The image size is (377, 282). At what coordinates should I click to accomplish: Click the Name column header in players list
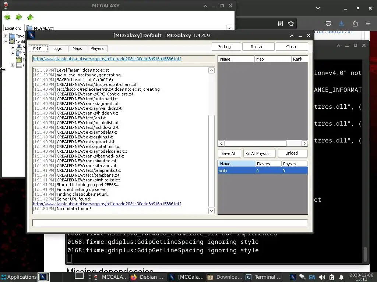(236, 59)
